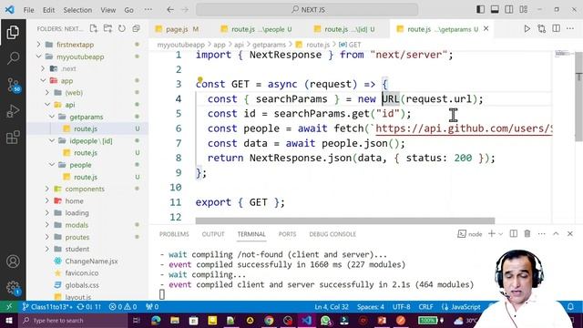This screenshot has width=583, height=328.
Task: Open the notifications bell in status bar
Action: [x=570, y=307]
